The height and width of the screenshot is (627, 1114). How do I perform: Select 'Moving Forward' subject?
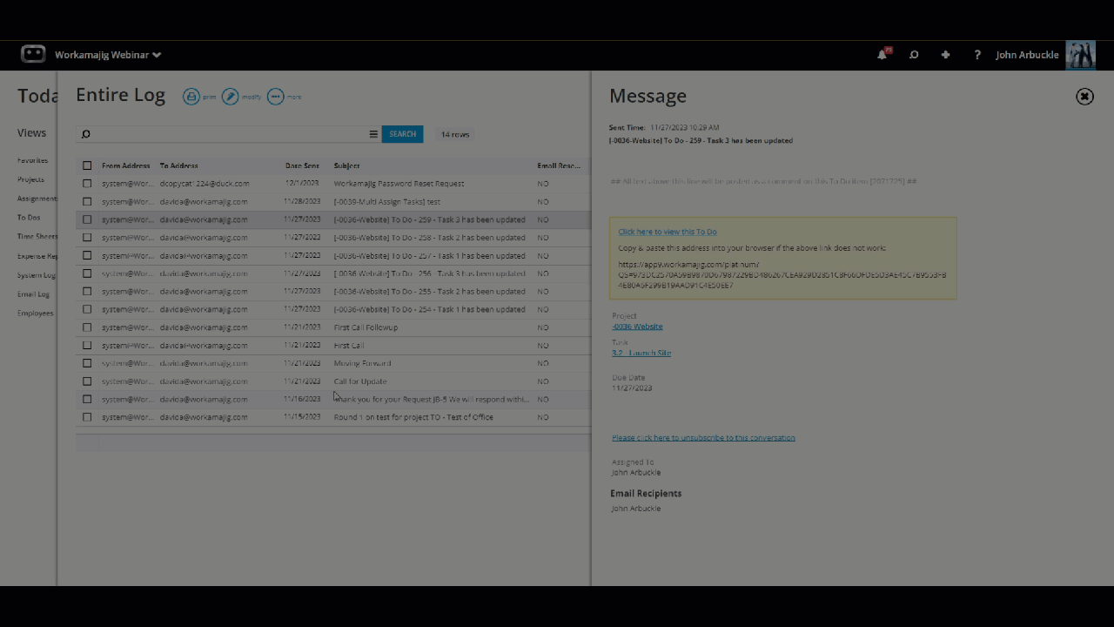click(x=362, y=363)
